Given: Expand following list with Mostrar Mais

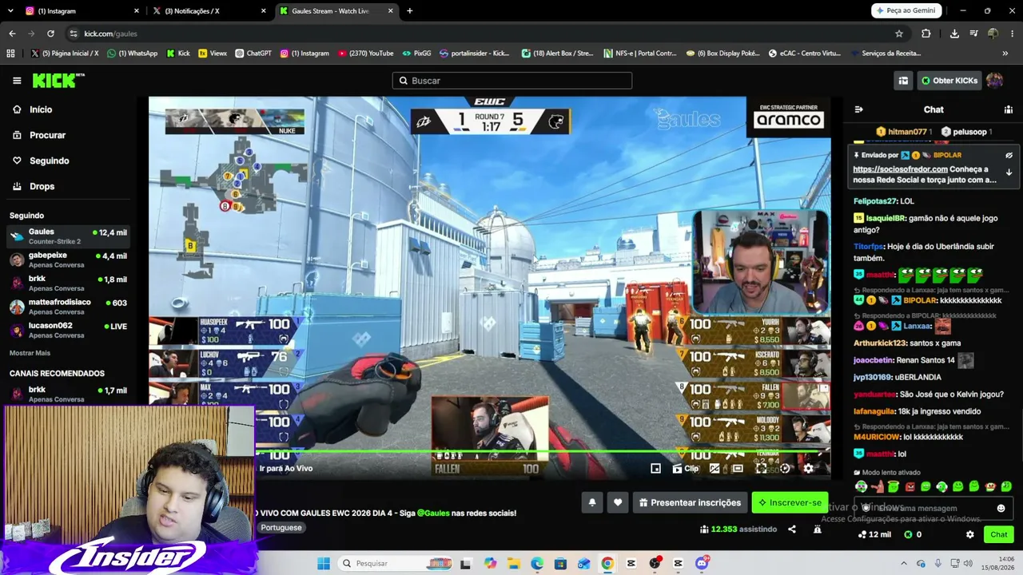Looking at the screenshot, I should pyautogui.click(x=30, y=353).
